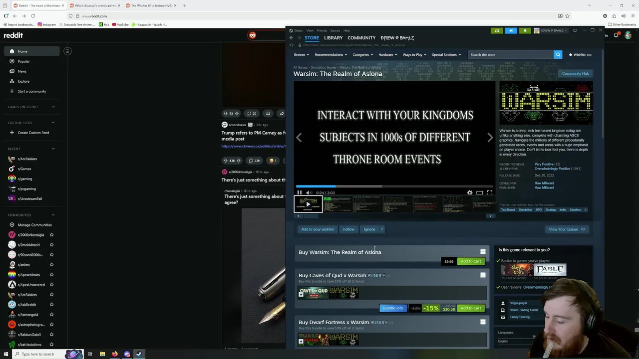Switch to Steam COMMUNITY tab
Screen dimensions: 639x359
coord(361,38)
